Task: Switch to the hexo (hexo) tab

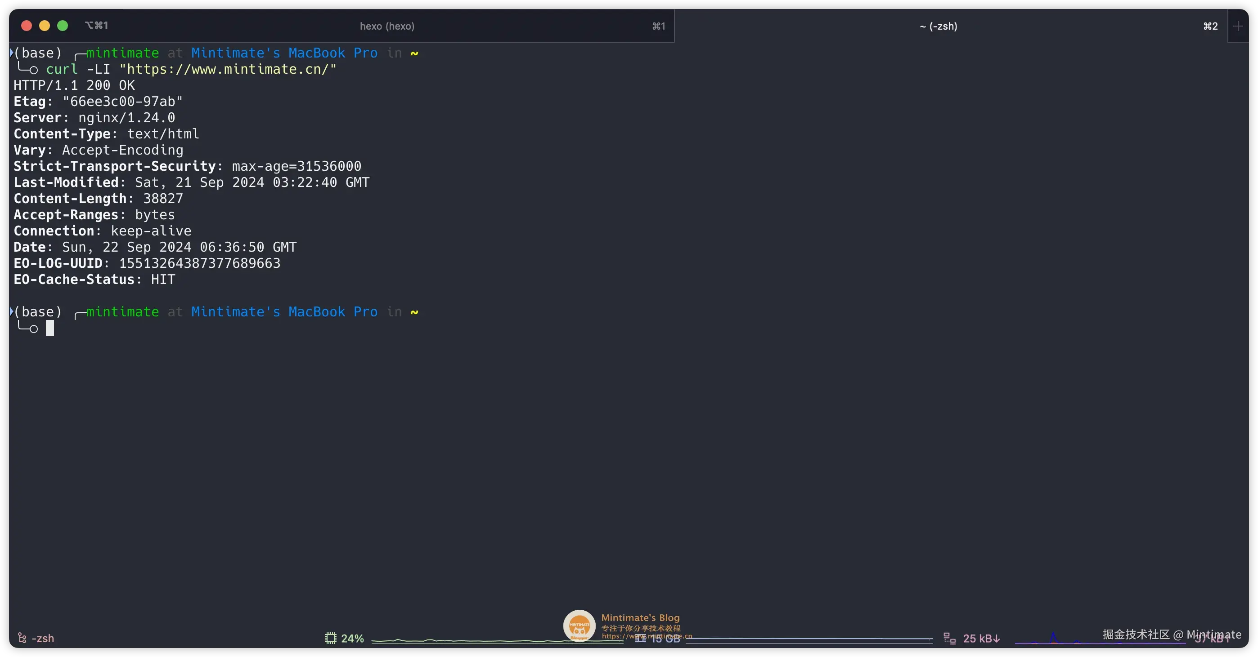Action: pos(387,27)
